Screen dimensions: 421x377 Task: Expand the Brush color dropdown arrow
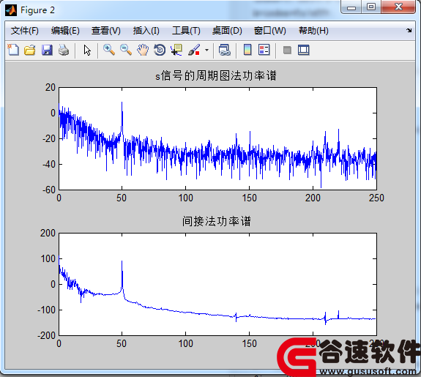click(206, 50)
